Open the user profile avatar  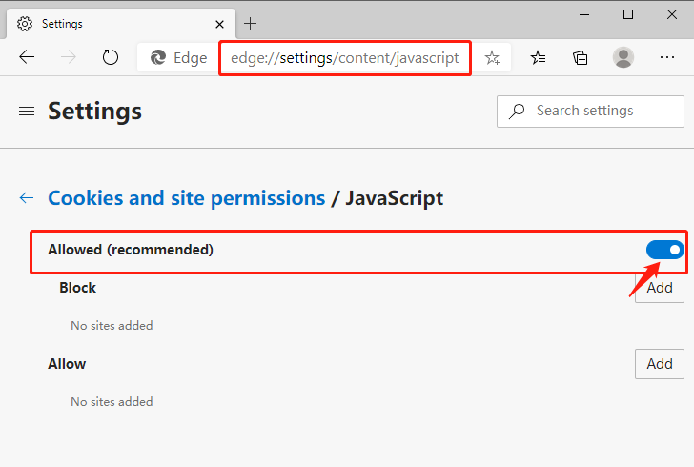click(623, 57)
